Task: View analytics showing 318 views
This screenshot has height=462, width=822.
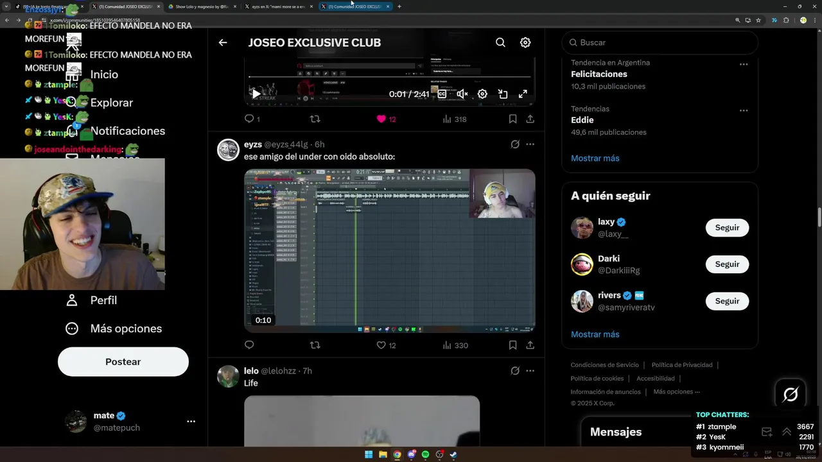Action: pyautogui.click(x=455, y=119)
